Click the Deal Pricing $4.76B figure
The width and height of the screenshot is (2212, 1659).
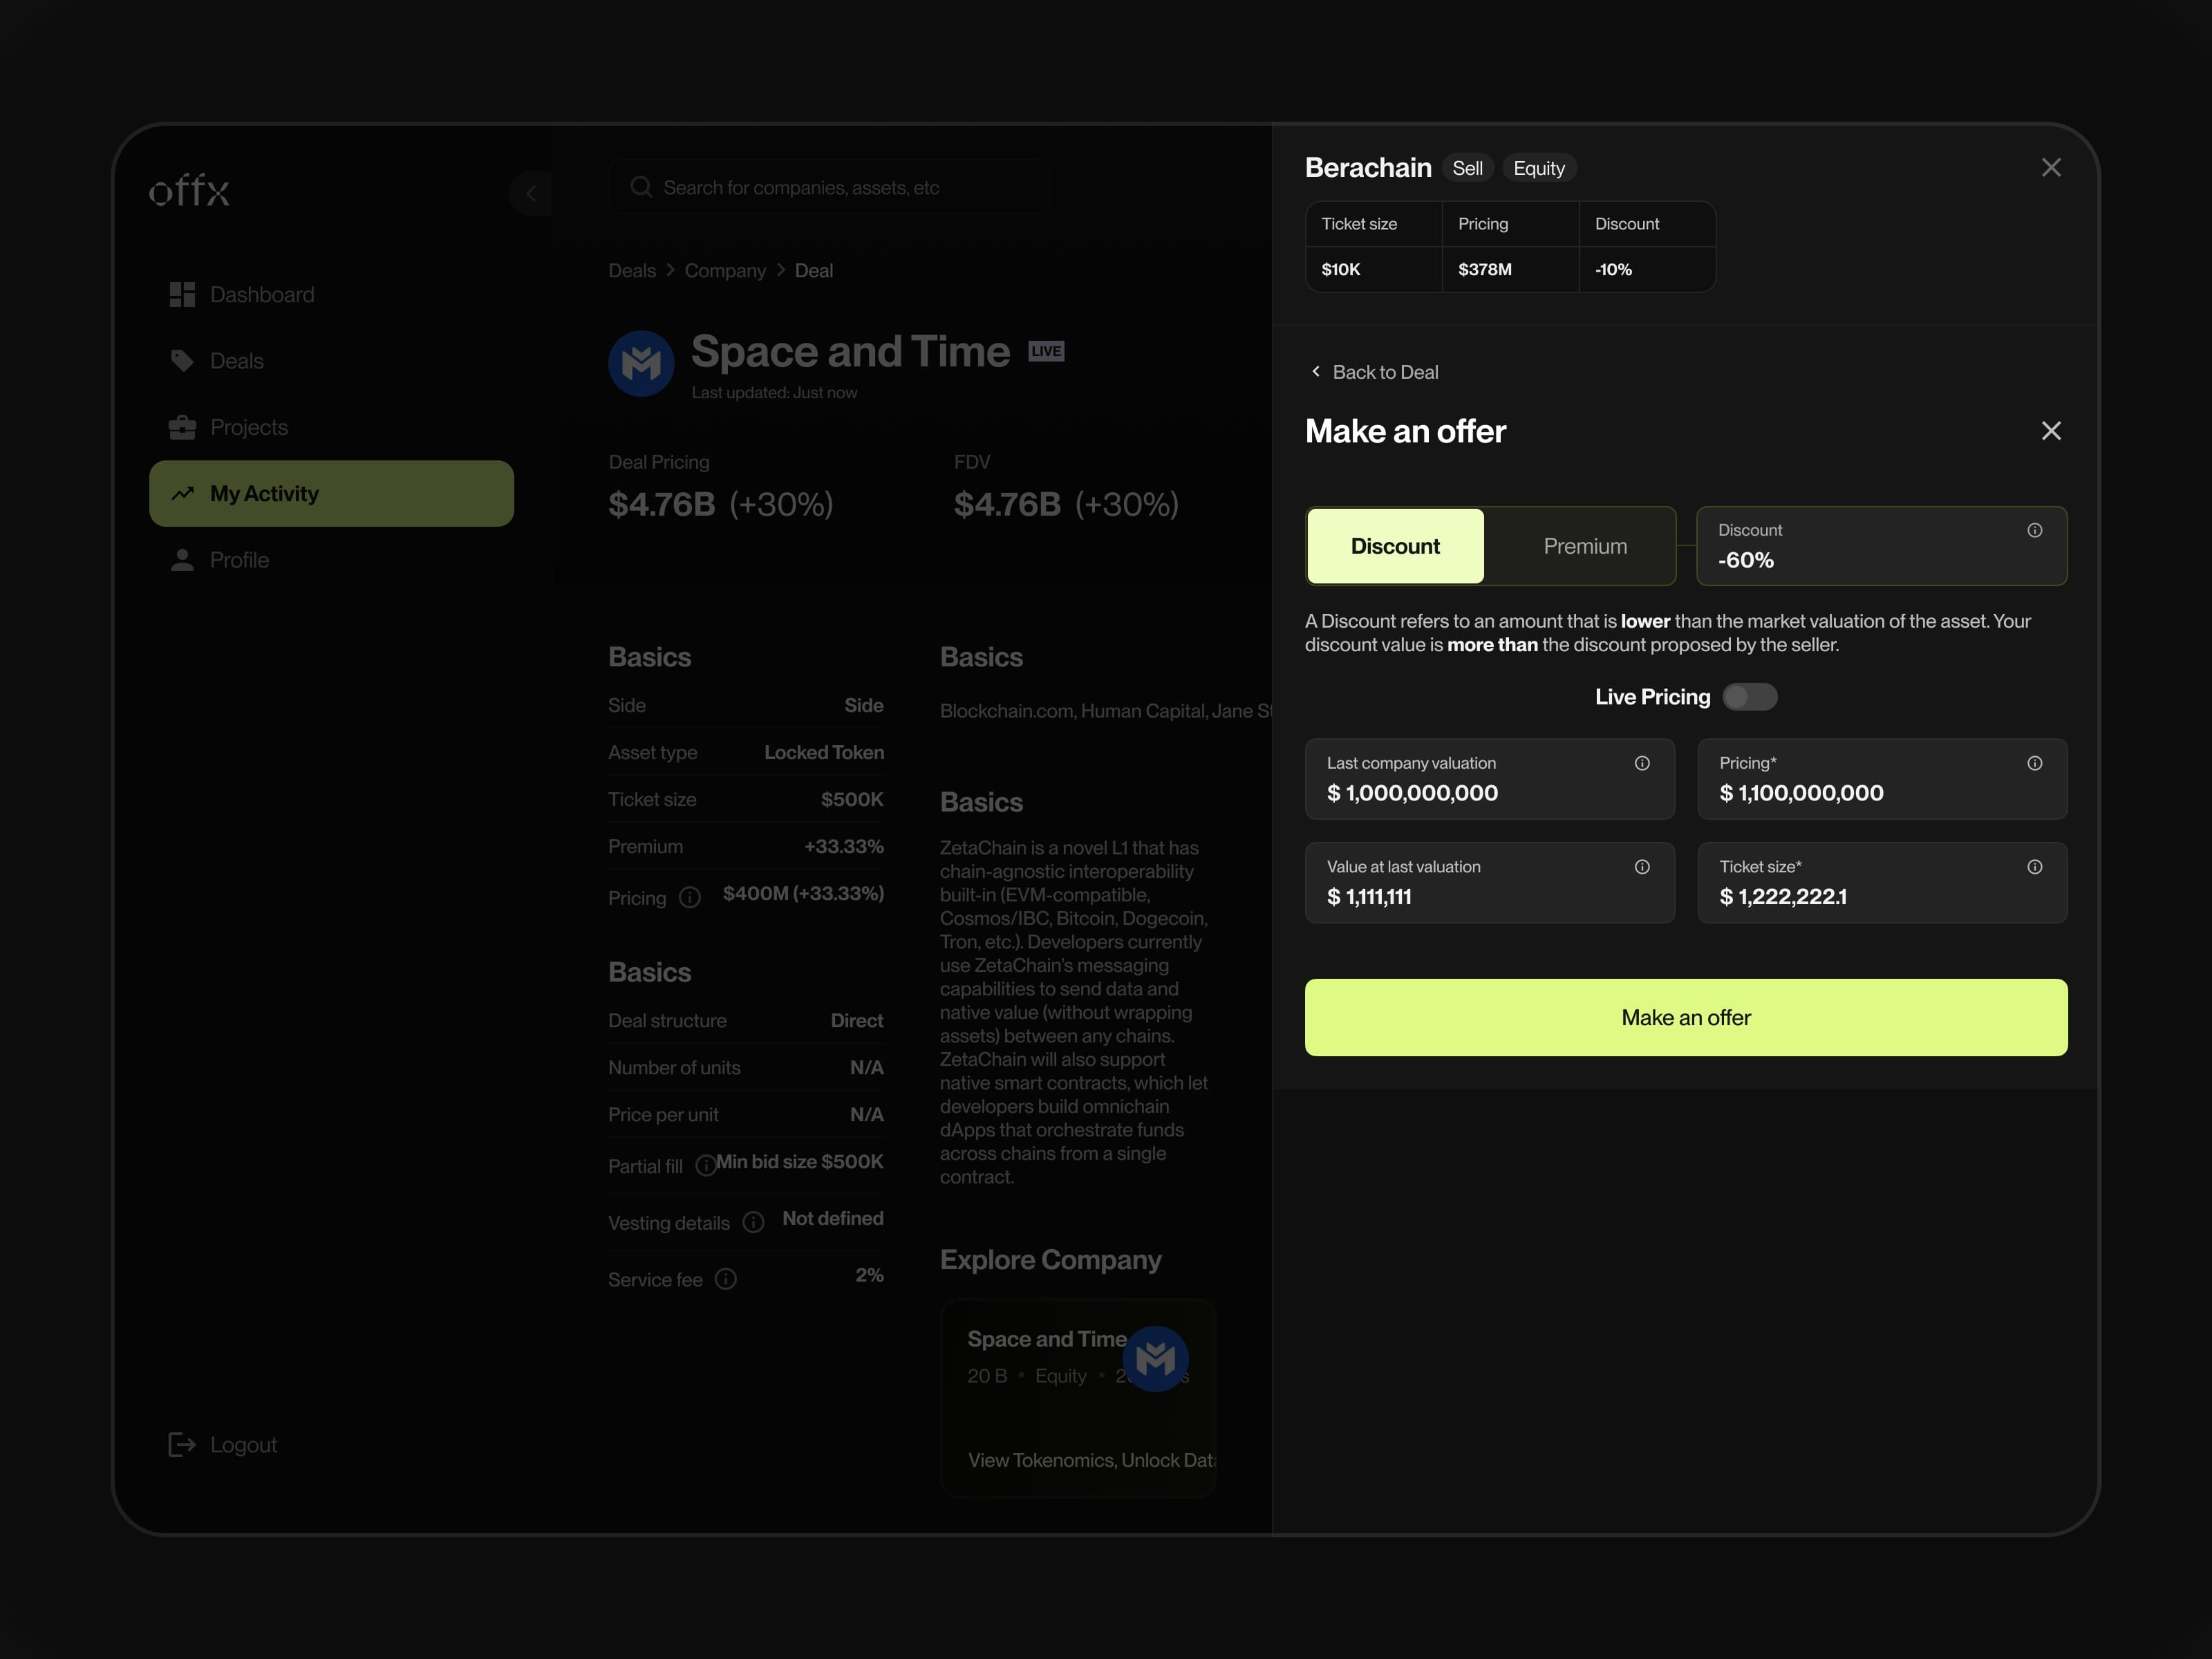(x=662, y=504)
